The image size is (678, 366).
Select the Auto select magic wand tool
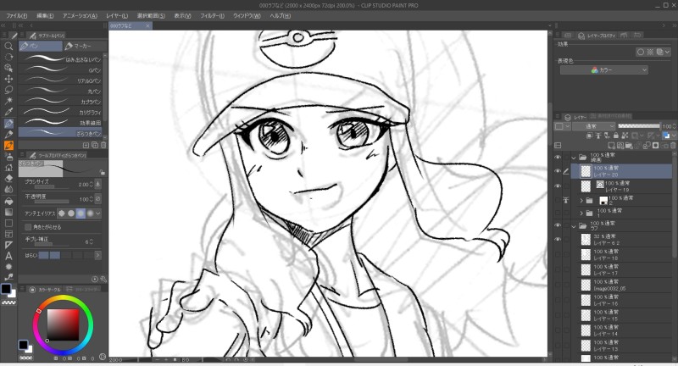click(x=8, y=101)
